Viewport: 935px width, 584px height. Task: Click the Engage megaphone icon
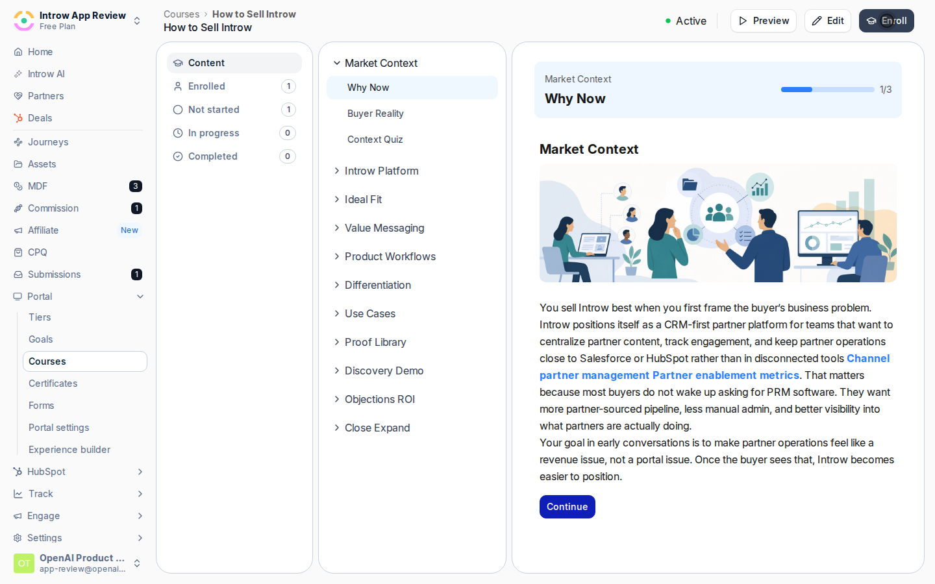click(18, 516)
